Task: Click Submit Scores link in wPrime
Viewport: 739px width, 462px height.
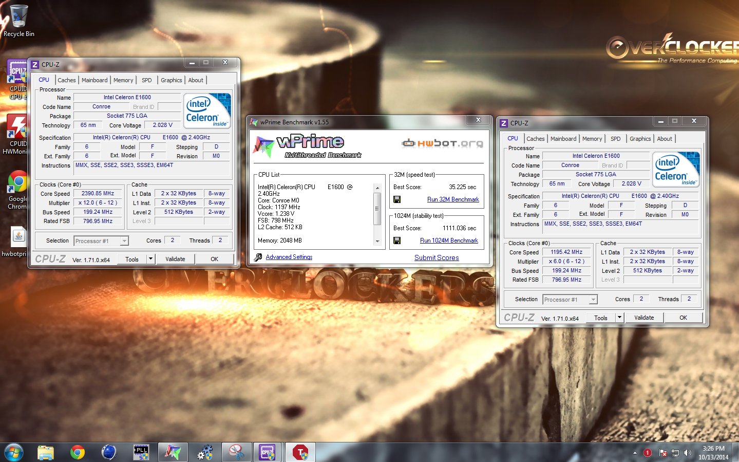Action: [x=437, y=257]
